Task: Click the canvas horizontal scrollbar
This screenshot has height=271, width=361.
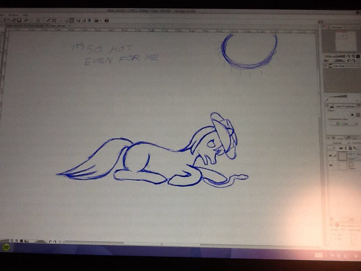Action: pos(161,244)
